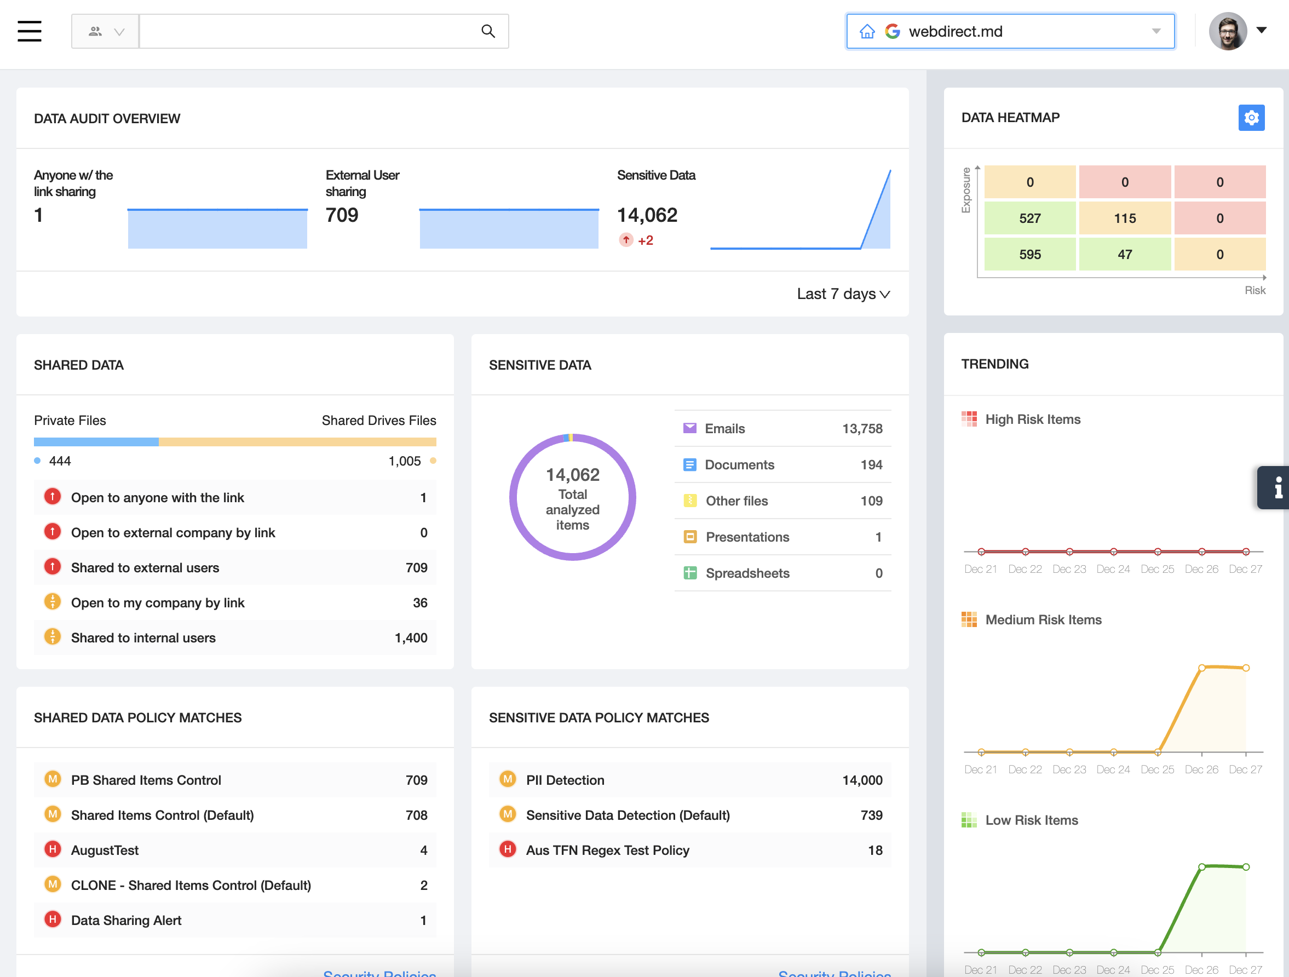1289x977 pixels.
Task: Click the Dec 26 Medium Risk data point
Action: pos(1201,668)
